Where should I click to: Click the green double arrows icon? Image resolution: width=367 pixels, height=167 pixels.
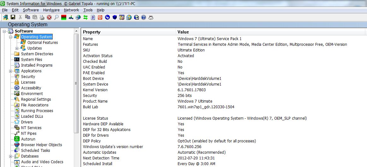pyautogui.click(x=86, y=17)
